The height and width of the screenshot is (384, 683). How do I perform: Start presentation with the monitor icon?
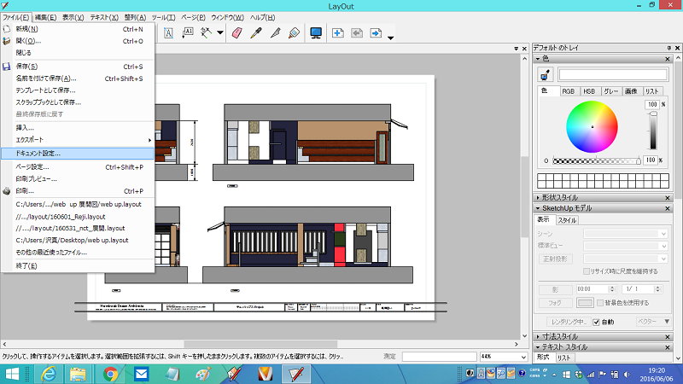click(x=316, y=33)
